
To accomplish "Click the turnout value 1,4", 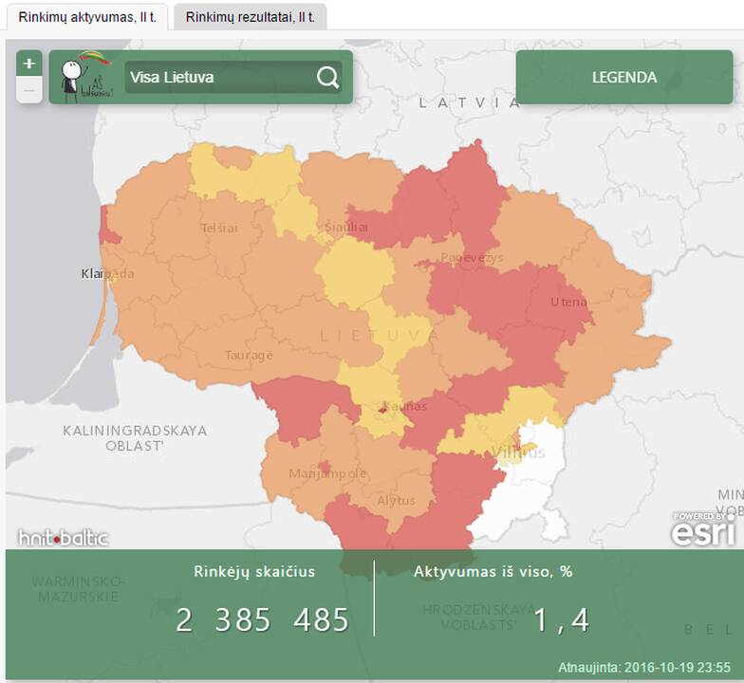I will [562, 620].
